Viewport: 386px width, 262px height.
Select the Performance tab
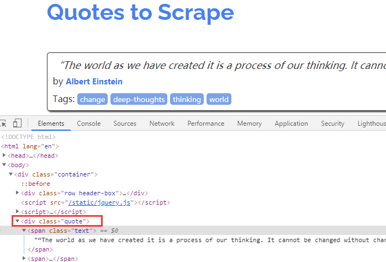pos(205,124)
